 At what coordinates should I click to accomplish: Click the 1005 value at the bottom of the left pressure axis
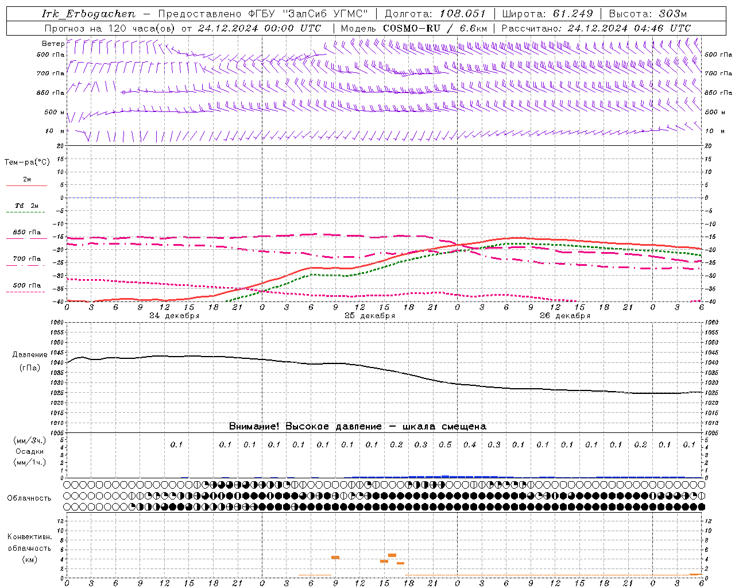[x=58, y=433]
